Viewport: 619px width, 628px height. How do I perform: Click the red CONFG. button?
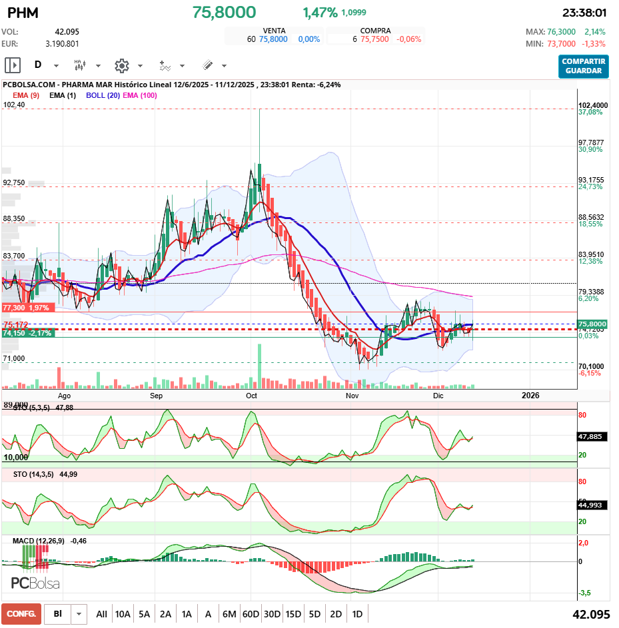tap(21, 614)
